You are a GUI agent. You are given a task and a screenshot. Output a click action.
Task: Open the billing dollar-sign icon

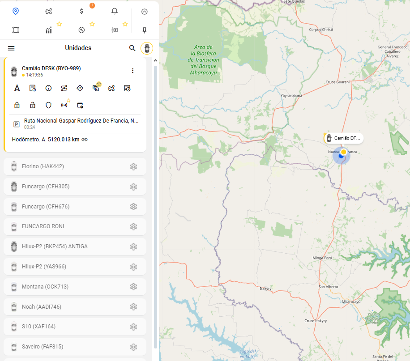point(81,11)
